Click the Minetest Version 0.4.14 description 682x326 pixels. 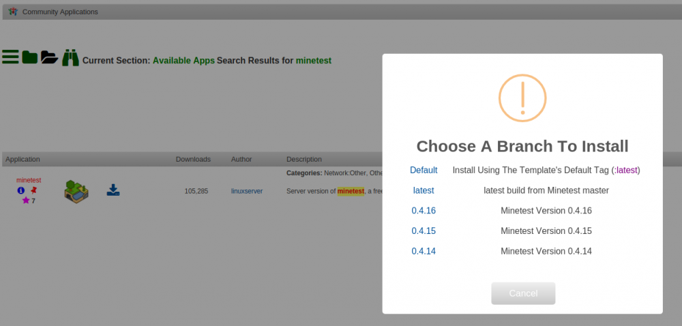tap(546, 251)
